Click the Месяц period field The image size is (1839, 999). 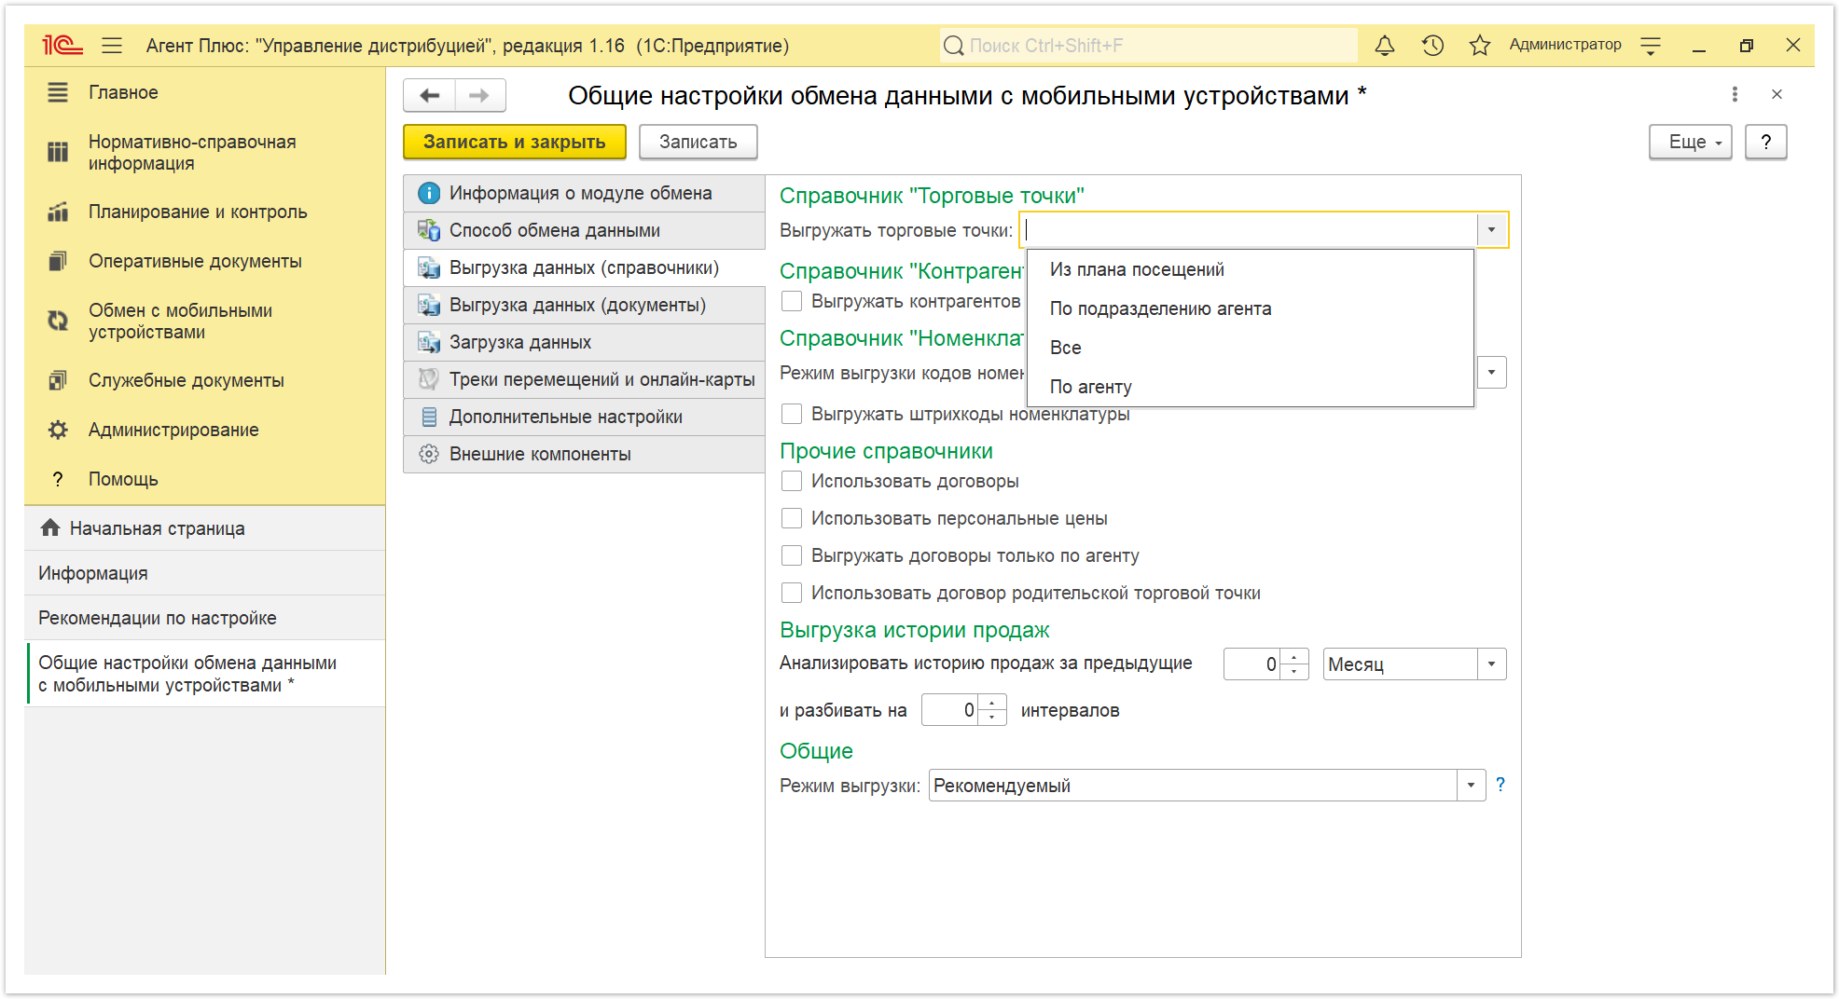pos(1401,664)
